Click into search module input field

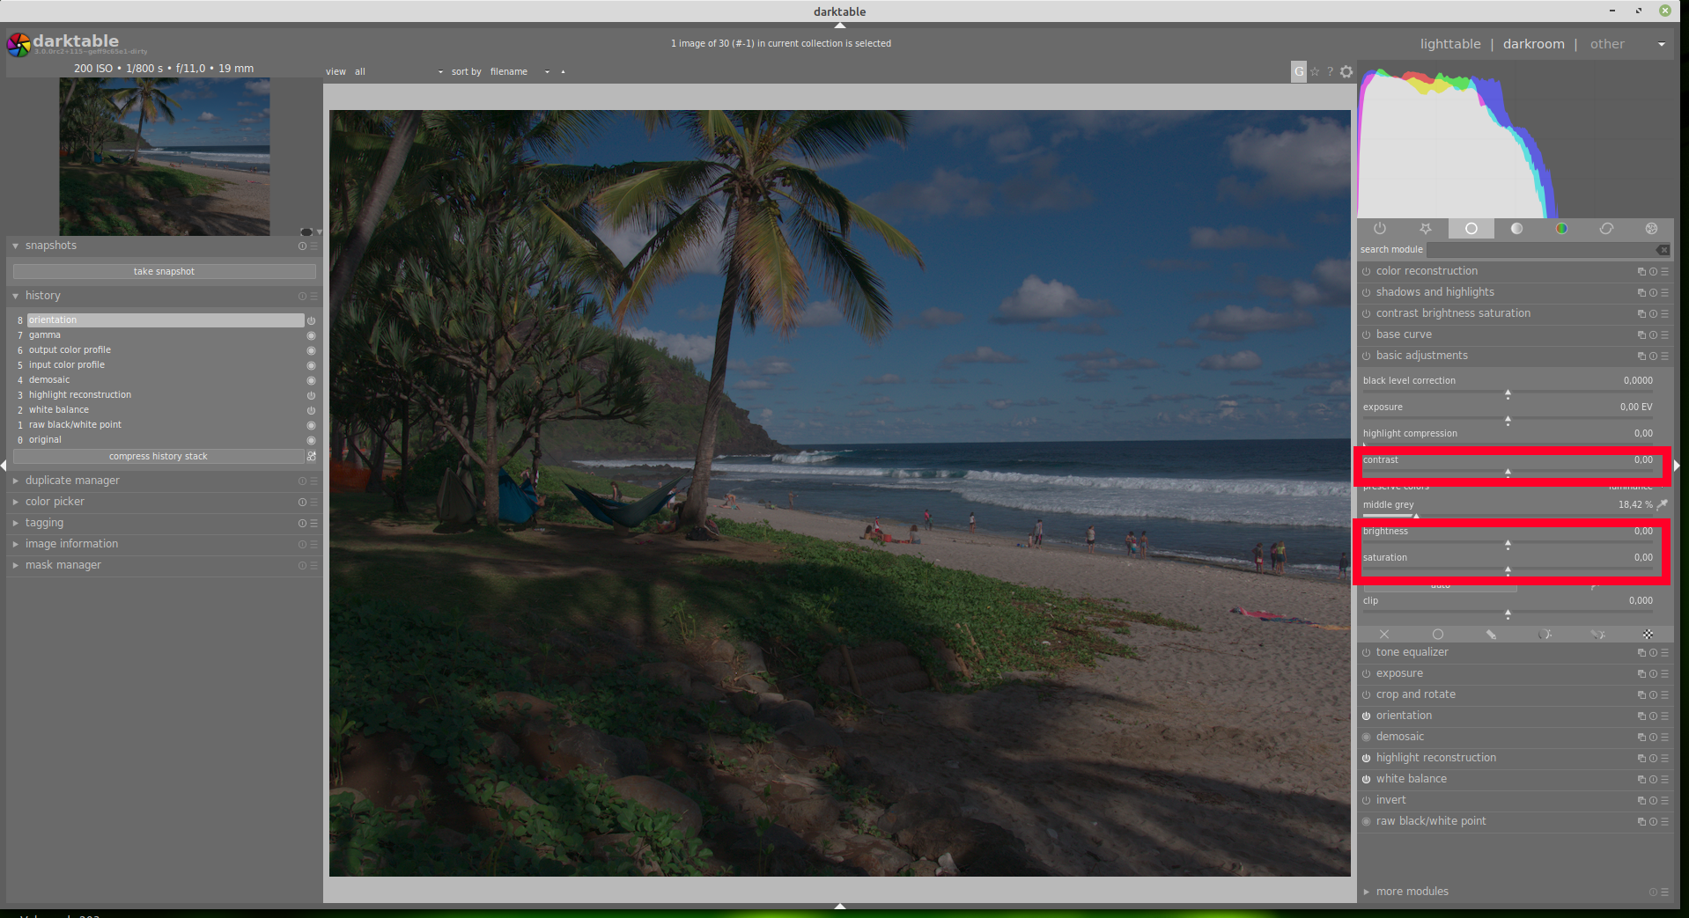click(1541, 250)
